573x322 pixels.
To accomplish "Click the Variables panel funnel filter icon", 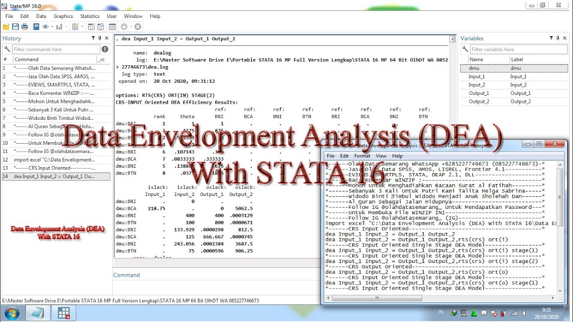I will (x=552, y=38).
